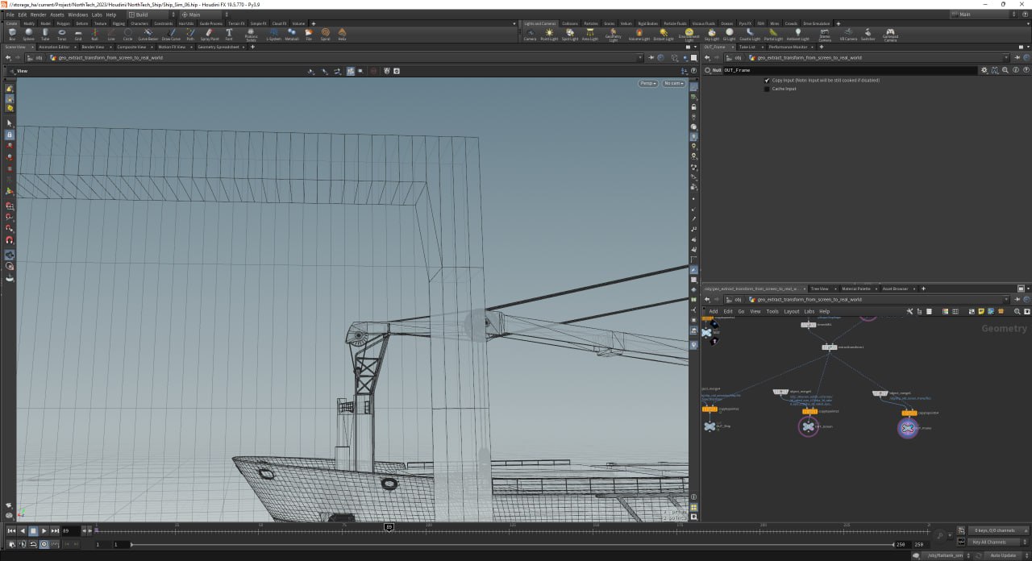Click the frame 89 timeline marker
1032x561 pixels.
[389, 527]
